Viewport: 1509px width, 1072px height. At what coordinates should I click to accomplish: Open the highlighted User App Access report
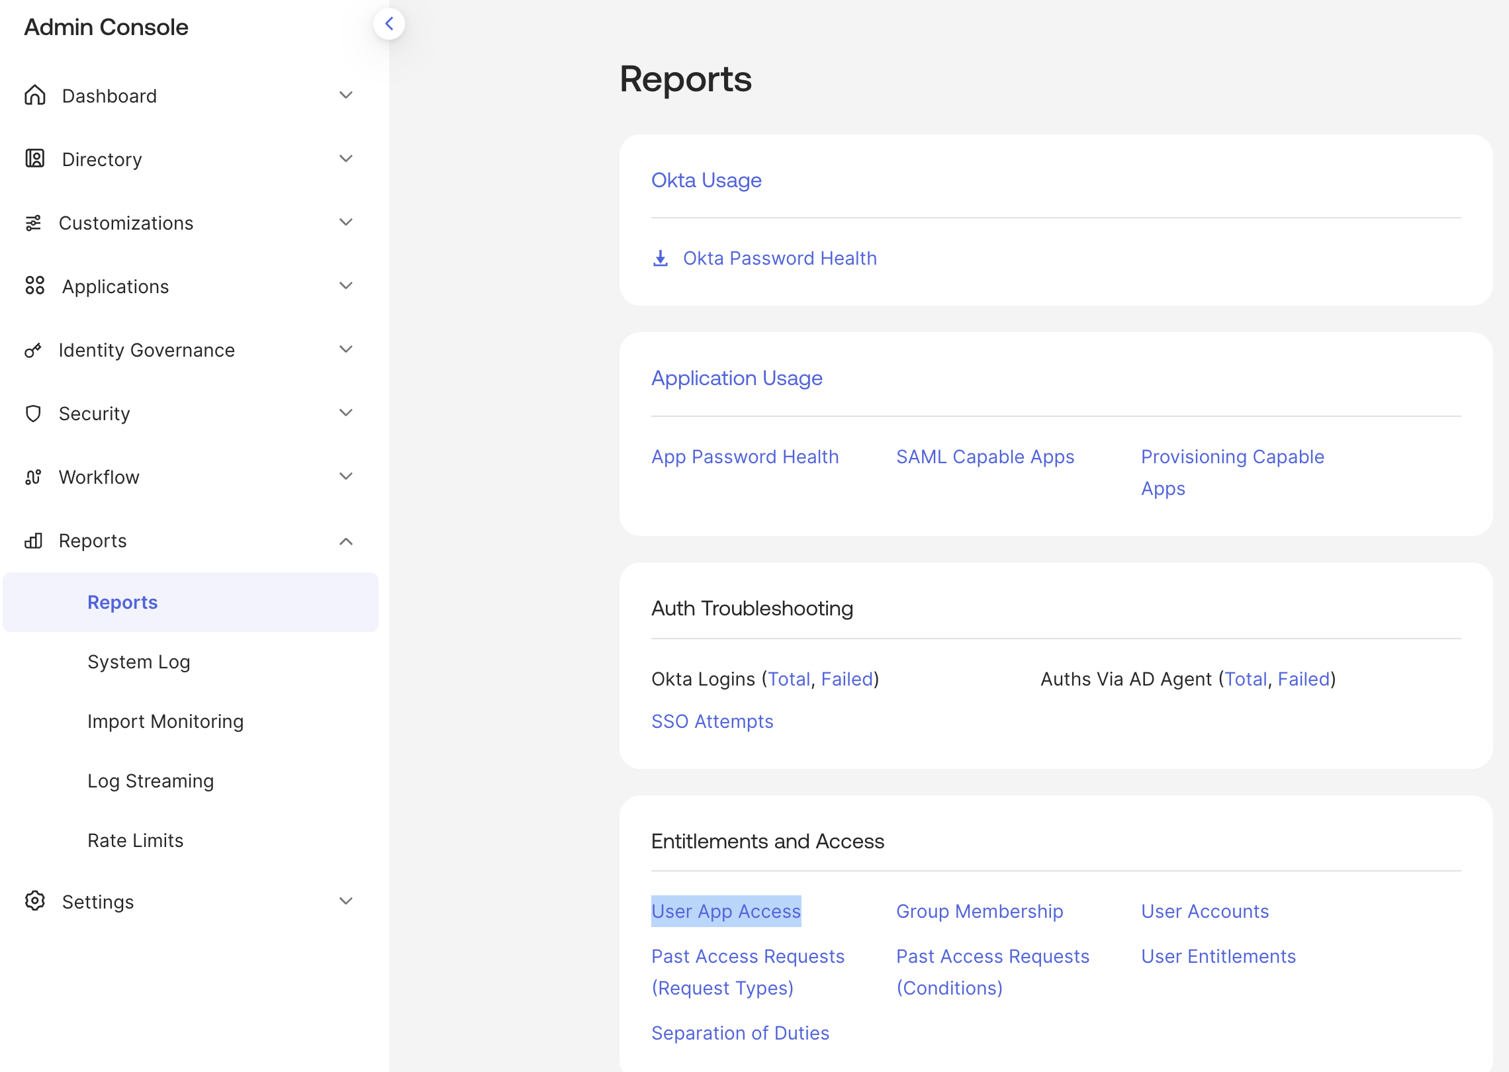pyautogui.click(x=726, y=911)
